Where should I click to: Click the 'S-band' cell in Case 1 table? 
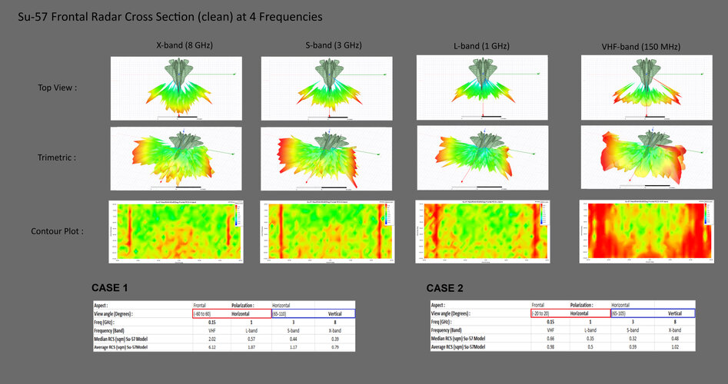click(294, 331)
